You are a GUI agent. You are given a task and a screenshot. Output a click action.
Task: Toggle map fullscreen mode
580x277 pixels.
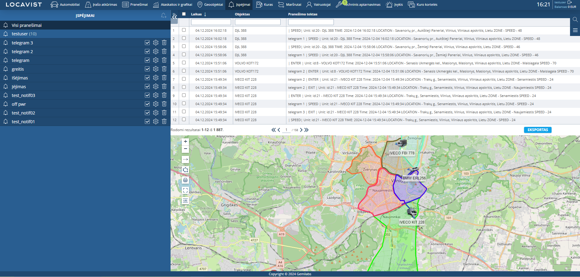point(185,190)
